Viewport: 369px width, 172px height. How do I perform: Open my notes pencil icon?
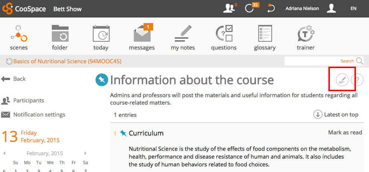183,34
